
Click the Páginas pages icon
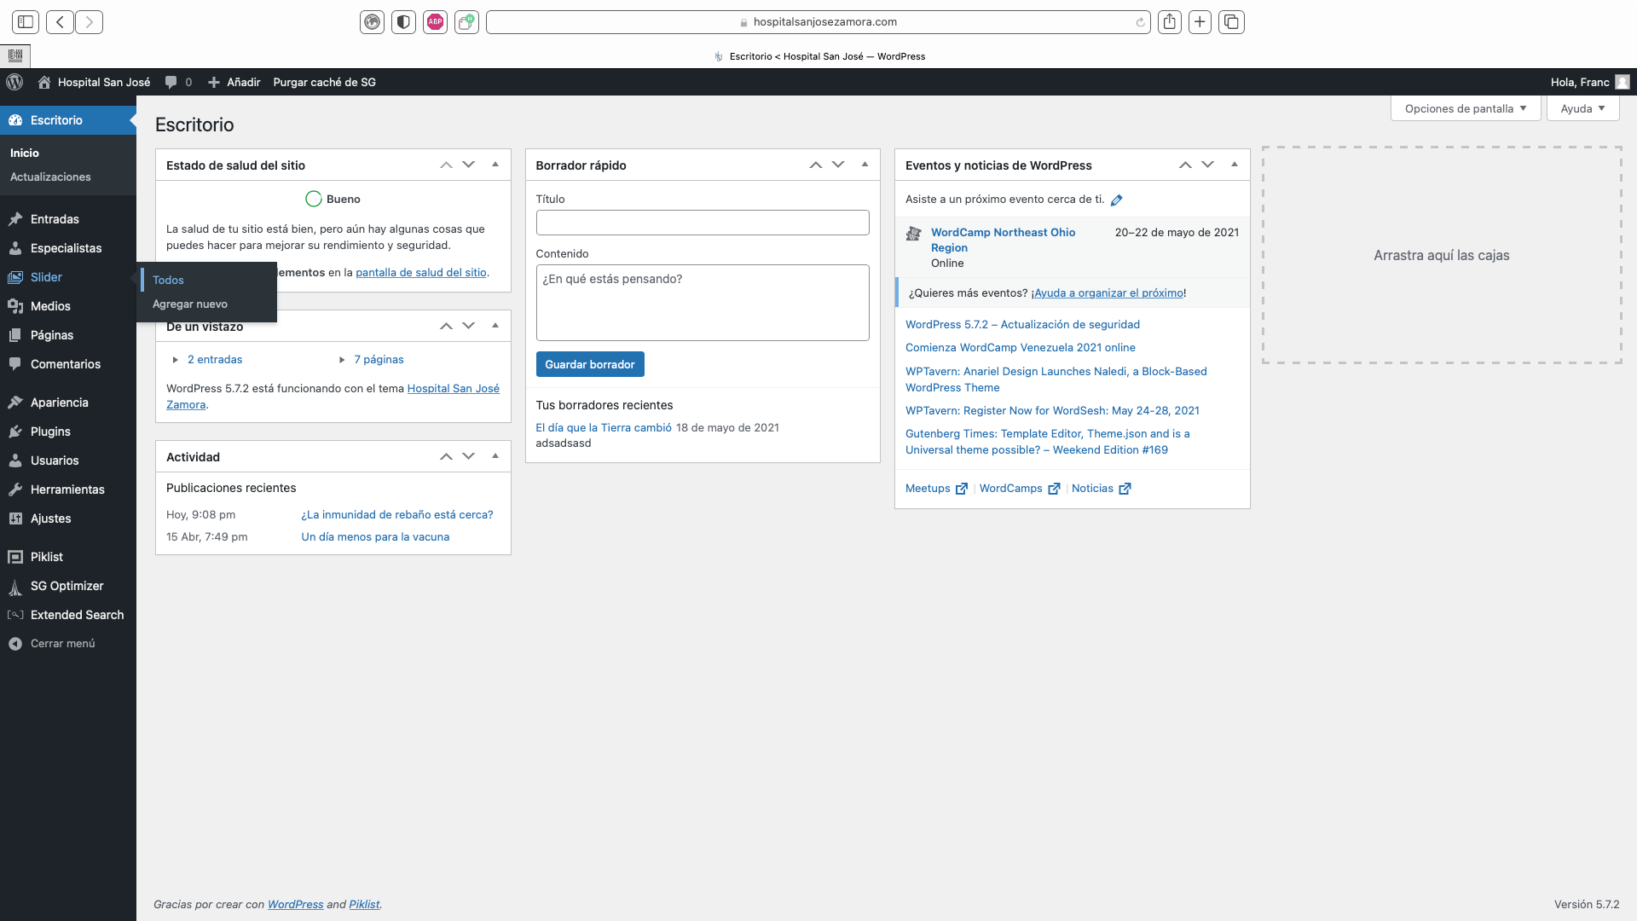[x=15, y=335]
